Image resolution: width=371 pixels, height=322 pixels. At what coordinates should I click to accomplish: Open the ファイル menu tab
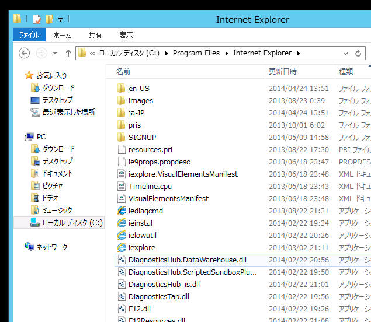point(29,35)
